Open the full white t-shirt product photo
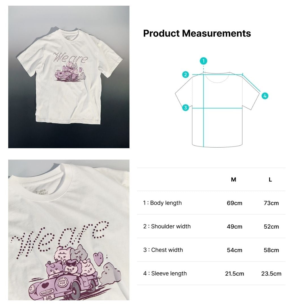This screenshot has height=306, width=306. [69, 77]
